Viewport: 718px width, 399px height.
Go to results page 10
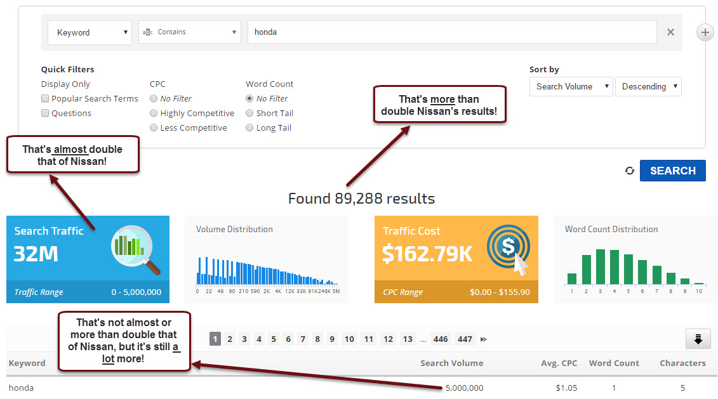coord(349,339)
